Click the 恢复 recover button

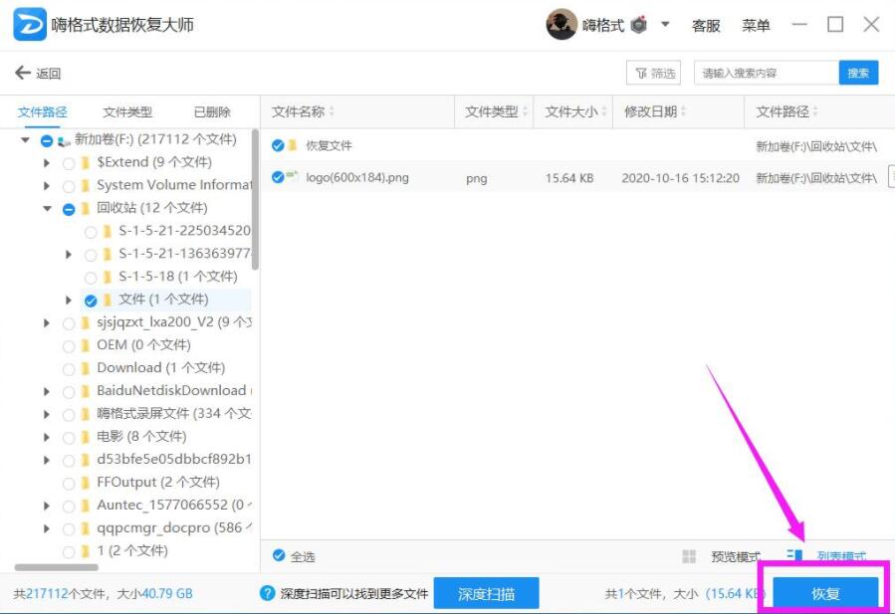click(x=825, y=593)
